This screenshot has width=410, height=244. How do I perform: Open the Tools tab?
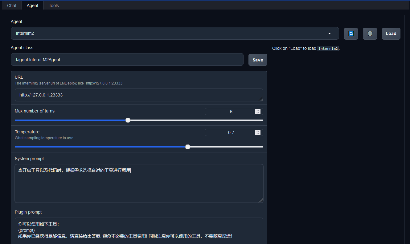pyautogui.click(x=54, y=6)
